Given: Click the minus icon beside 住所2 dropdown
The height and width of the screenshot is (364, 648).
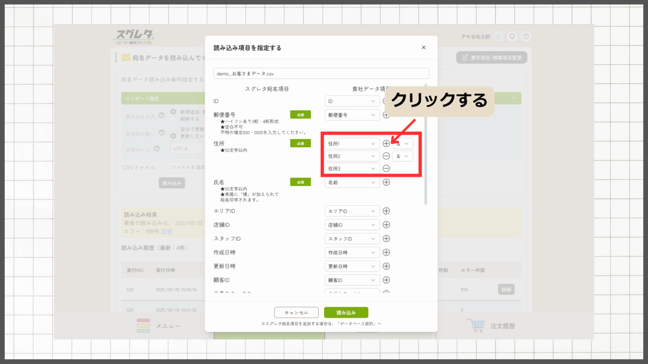Looking at the screenshot, I should point(386,156).
